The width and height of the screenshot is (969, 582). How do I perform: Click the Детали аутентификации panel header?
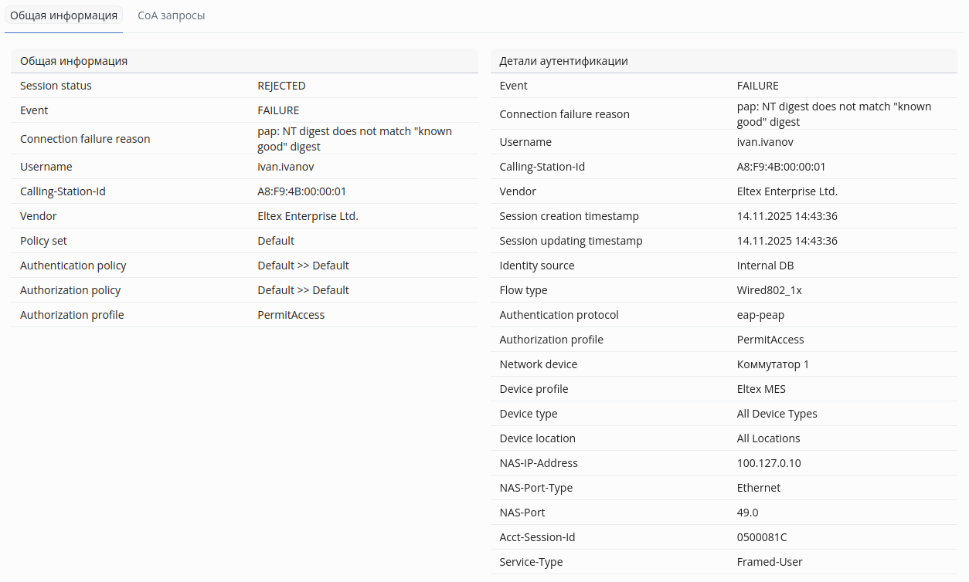click(563, 61)
